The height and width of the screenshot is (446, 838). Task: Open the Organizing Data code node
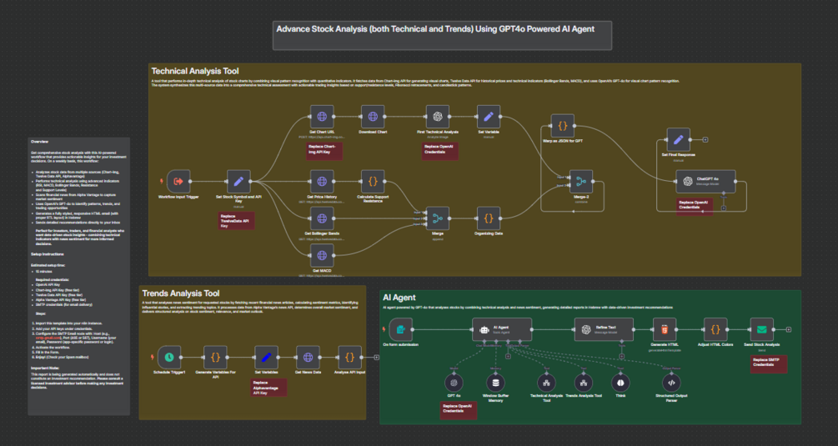point(489,218)
